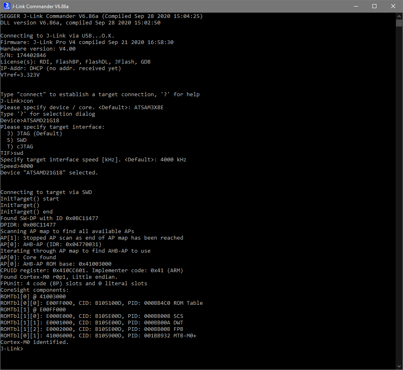The height and width of the screenshot is (370, 403).
Task: Click the 'FPUnit: 4 code (BP) slots' line
Action: pyautogui.click(x=74, y=284)
